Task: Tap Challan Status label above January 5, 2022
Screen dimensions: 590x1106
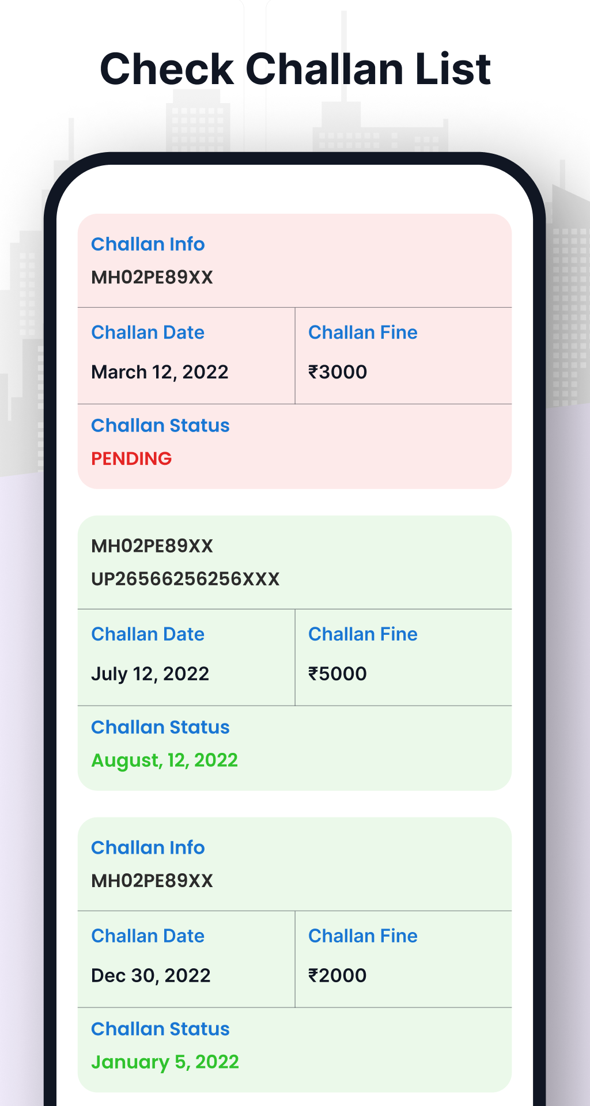Action: point(161,1029)
